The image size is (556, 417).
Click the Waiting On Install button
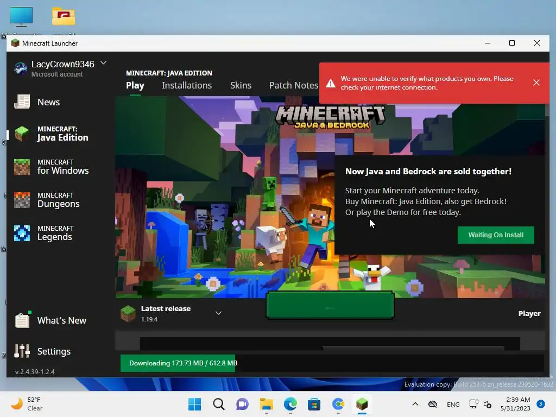496,235
